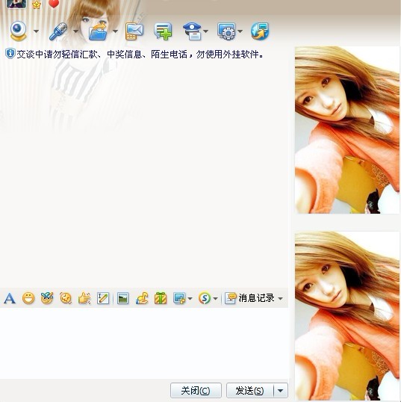Create discussion group with green plus icon
The image size is (401, 402).
(x=163, y=31)
